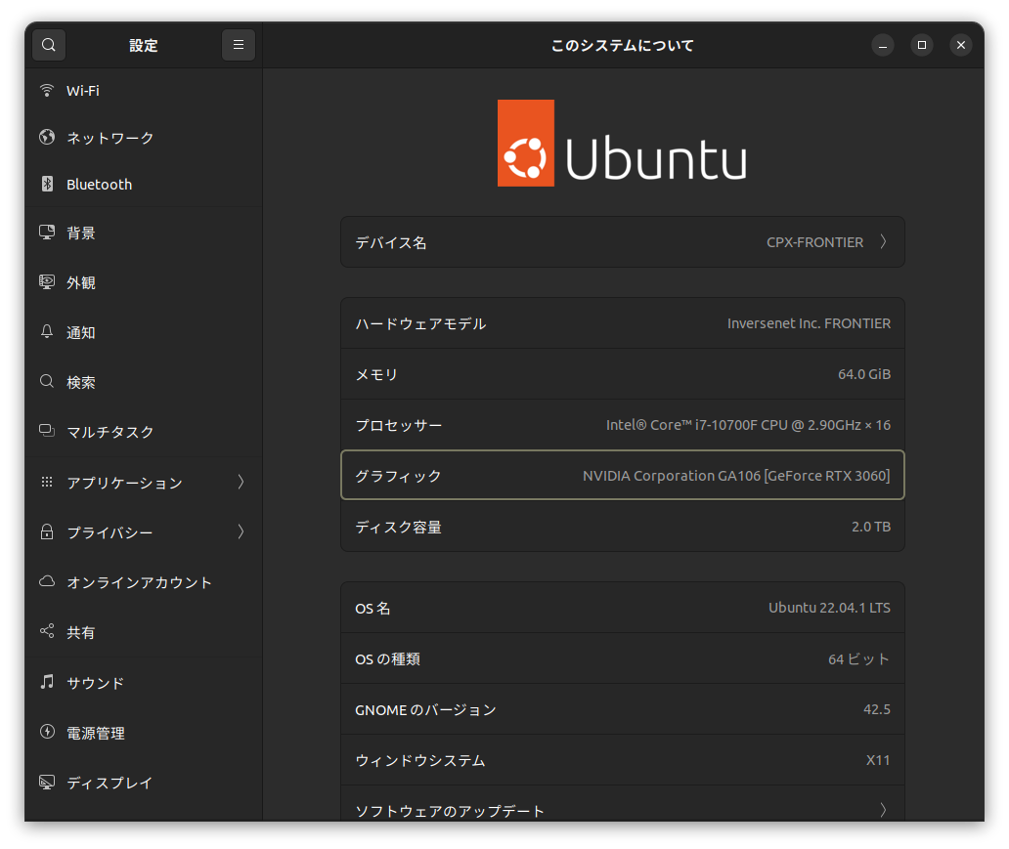Click ハードウェアモデル label
Image resolution: width=1009 pixels, height=849 pixels.
tap(420, 323)
